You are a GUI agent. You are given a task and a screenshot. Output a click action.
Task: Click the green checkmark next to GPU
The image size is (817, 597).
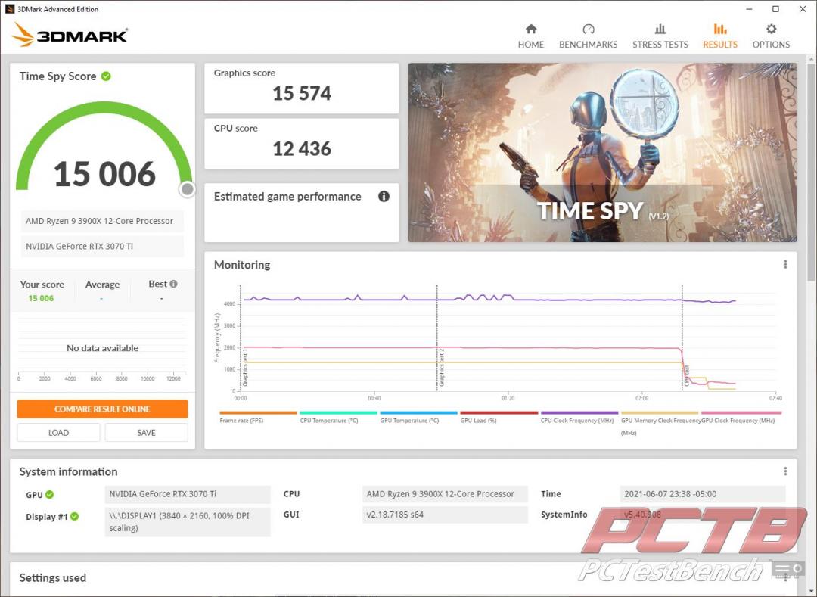[49, 494]
